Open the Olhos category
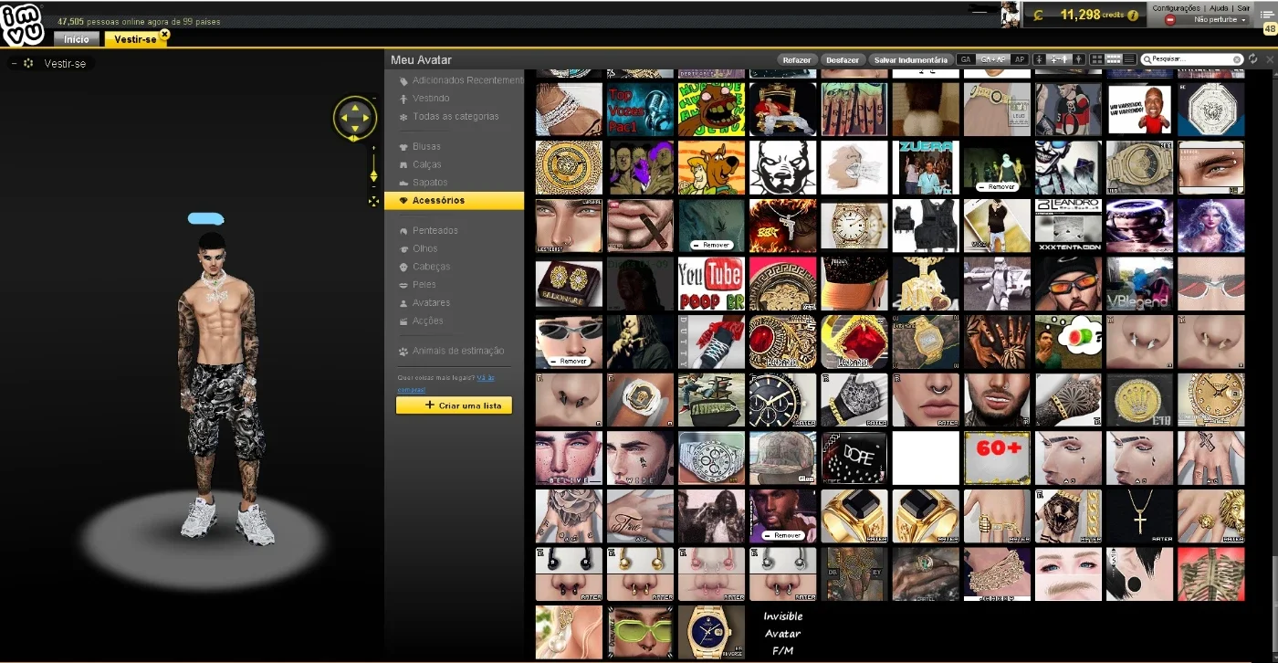 pyautogui.click(x=424, y=248)
